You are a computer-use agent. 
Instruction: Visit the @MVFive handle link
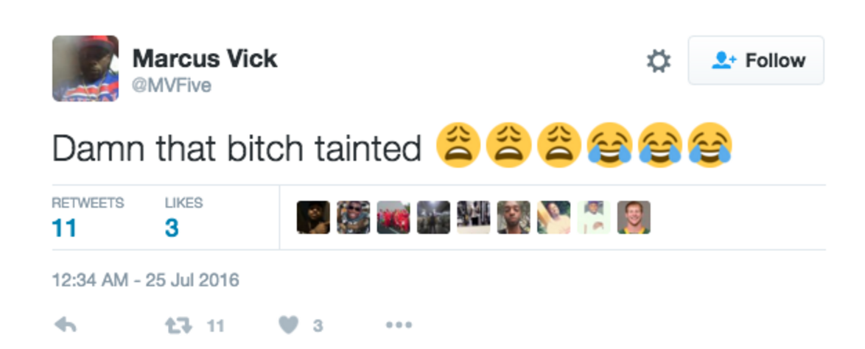[x=172, y=85]
